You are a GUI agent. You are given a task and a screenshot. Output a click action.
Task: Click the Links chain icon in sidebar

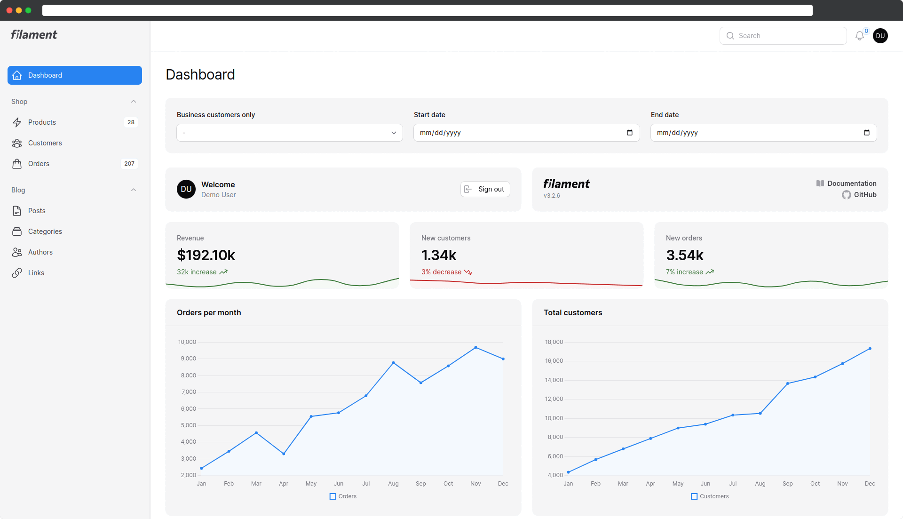(17, 273)
